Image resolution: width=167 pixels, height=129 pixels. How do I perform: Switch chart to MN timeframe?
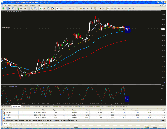click(133, 8)
